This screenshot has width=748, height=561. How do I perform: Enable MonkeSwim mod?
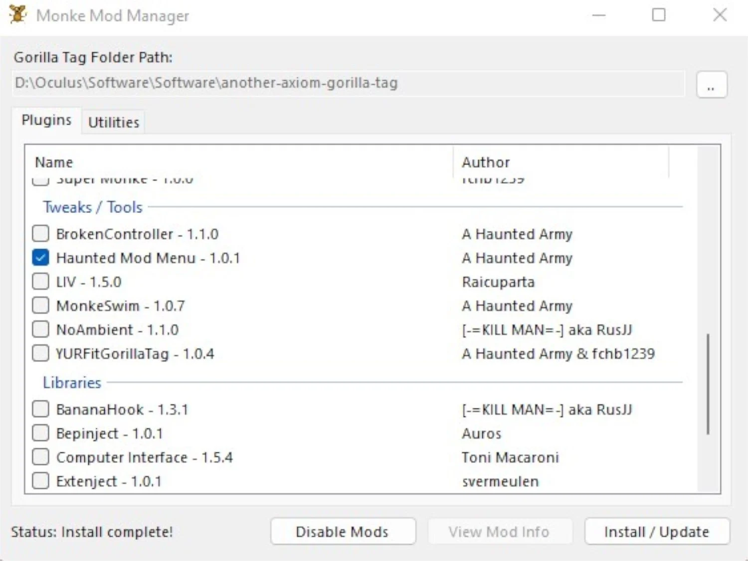pos(40,305)
